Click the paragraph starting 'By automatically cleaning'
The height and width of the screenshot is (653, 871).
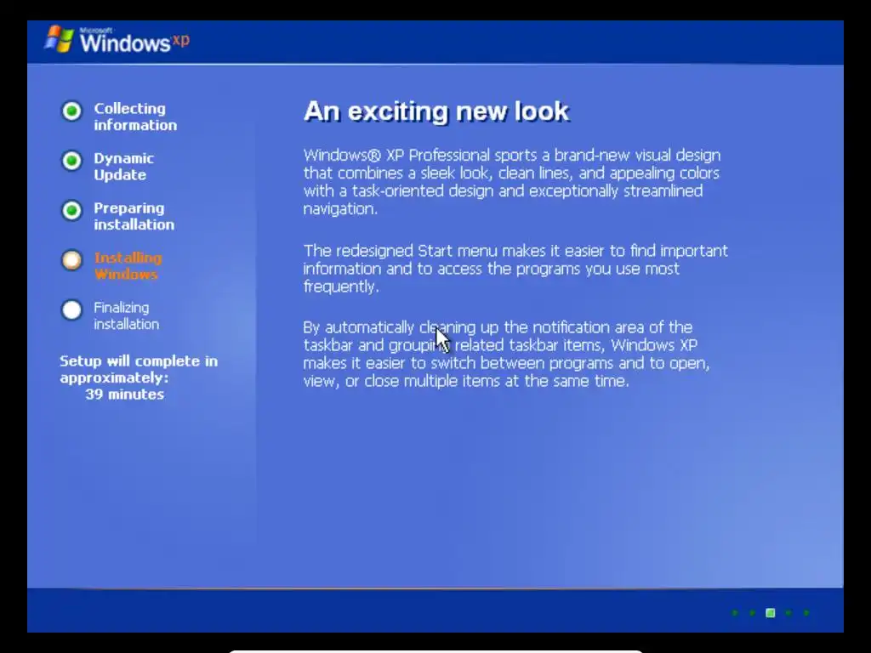point(506,354)
